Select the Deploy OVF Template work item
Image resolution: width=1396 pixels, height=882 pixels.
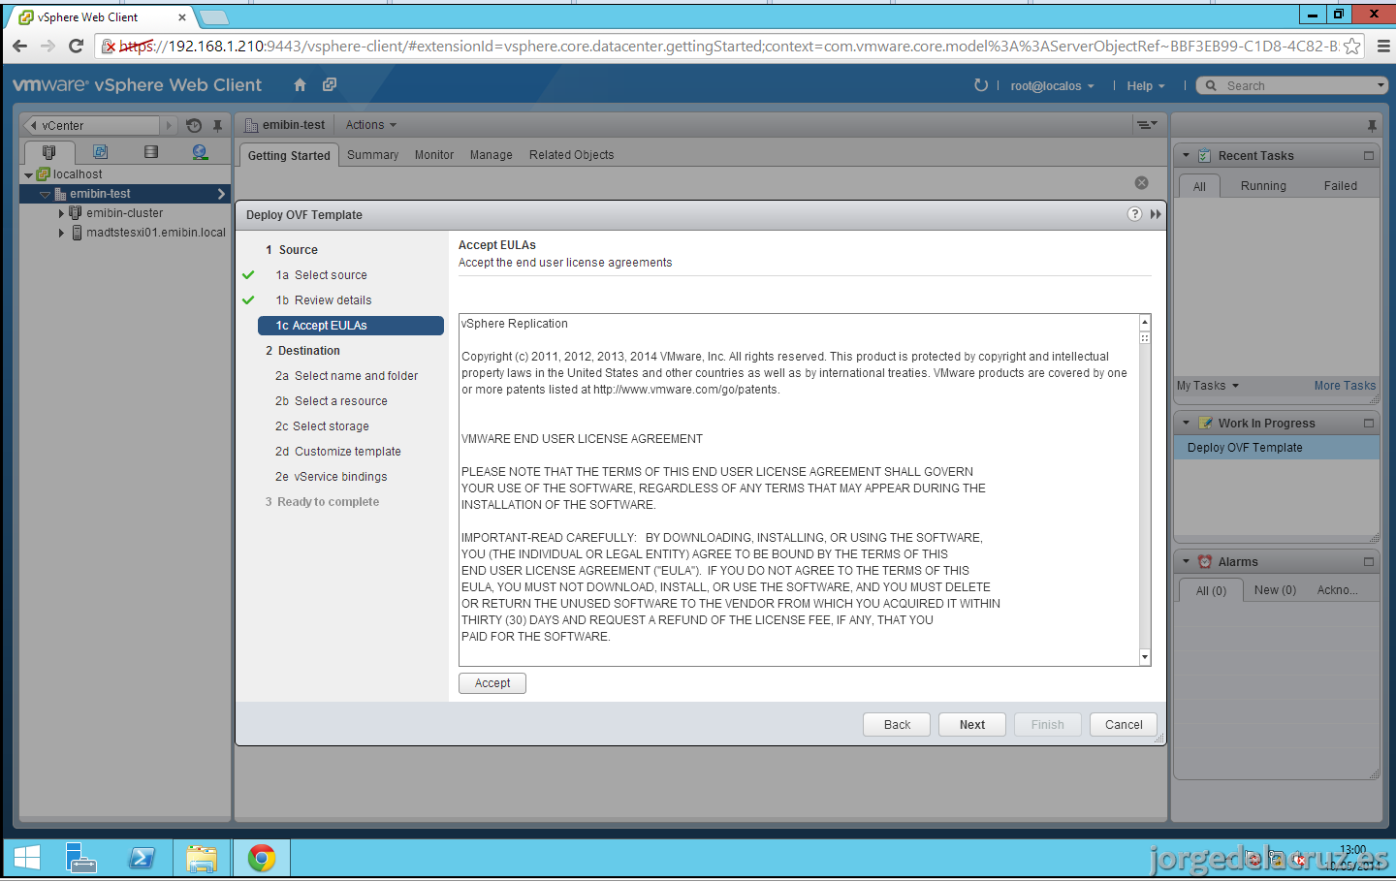tap(1277, 448)
